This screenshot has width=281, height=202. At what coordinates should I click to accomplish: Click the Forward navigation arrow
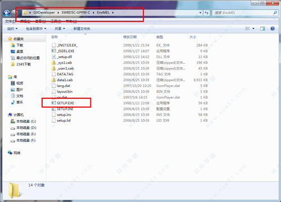(x=14, y=13)
